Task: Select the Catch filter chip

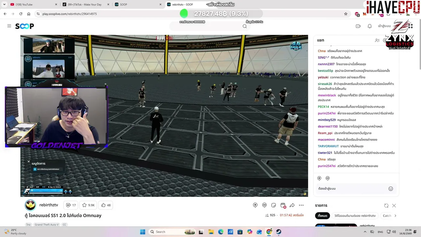Action: click(387, 216)
